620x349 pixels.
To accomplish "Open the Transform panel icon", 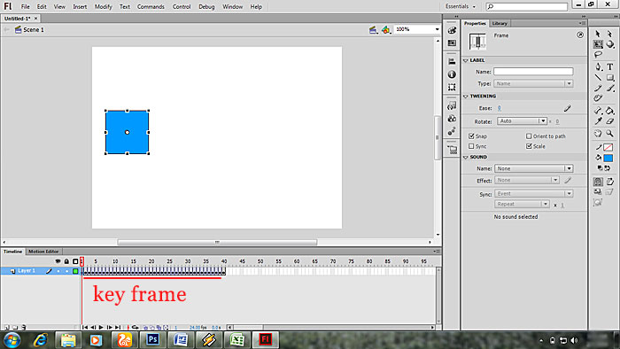I will 452,87.
